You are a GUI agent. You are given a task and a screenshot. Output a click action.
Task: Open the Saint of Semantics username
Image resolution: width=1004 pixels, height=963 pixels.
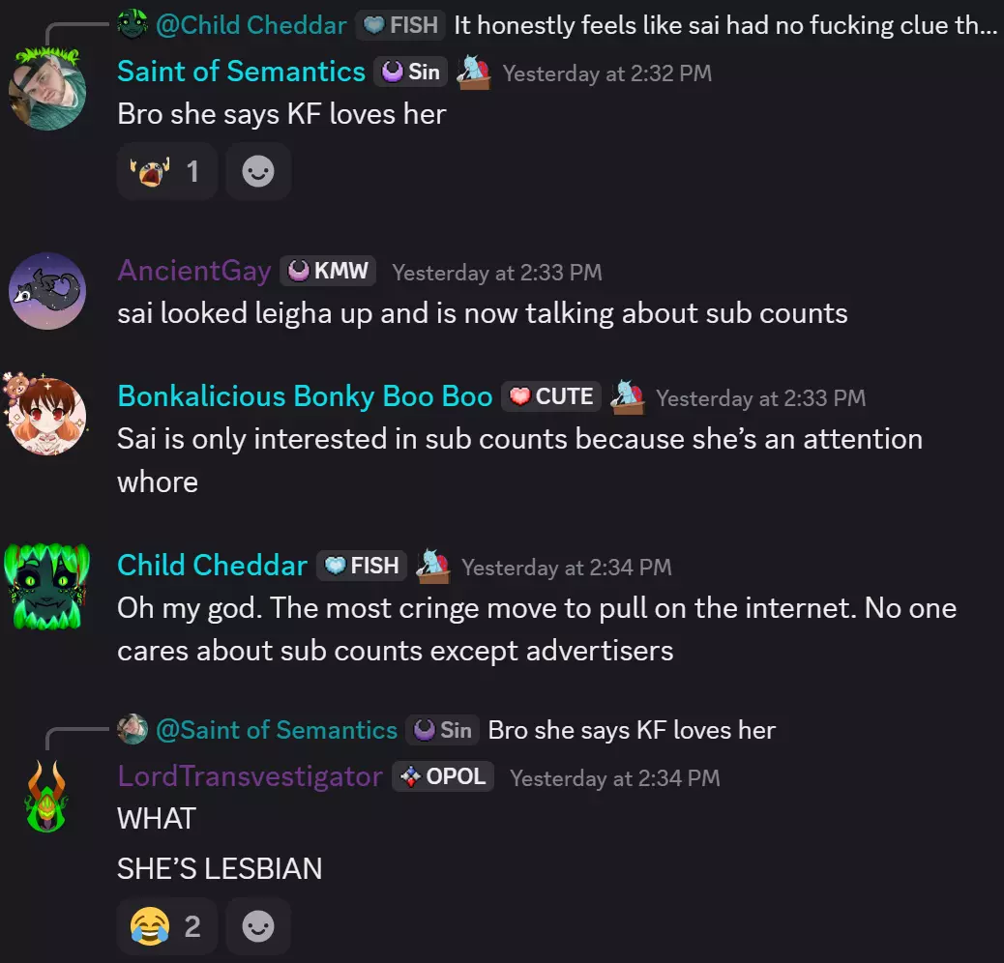coord(242,72)
